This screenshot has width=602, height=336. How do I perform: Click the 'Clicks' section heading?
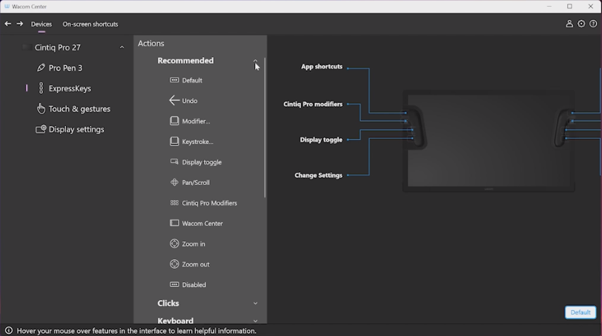[x=168, y=303]
